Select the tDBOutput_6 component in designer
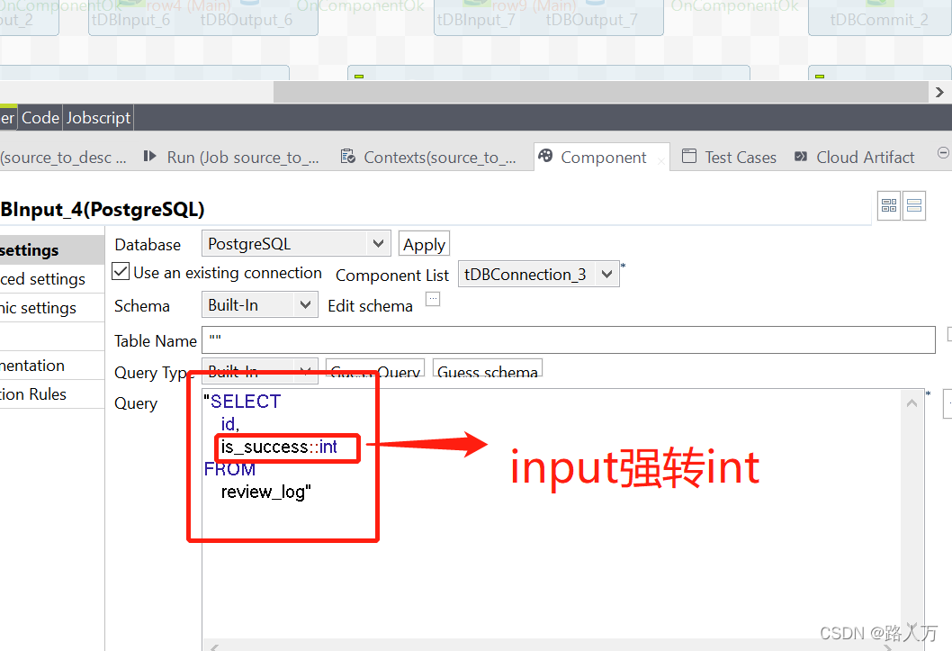Screen dimensions: 952x651 click(246, 20)
